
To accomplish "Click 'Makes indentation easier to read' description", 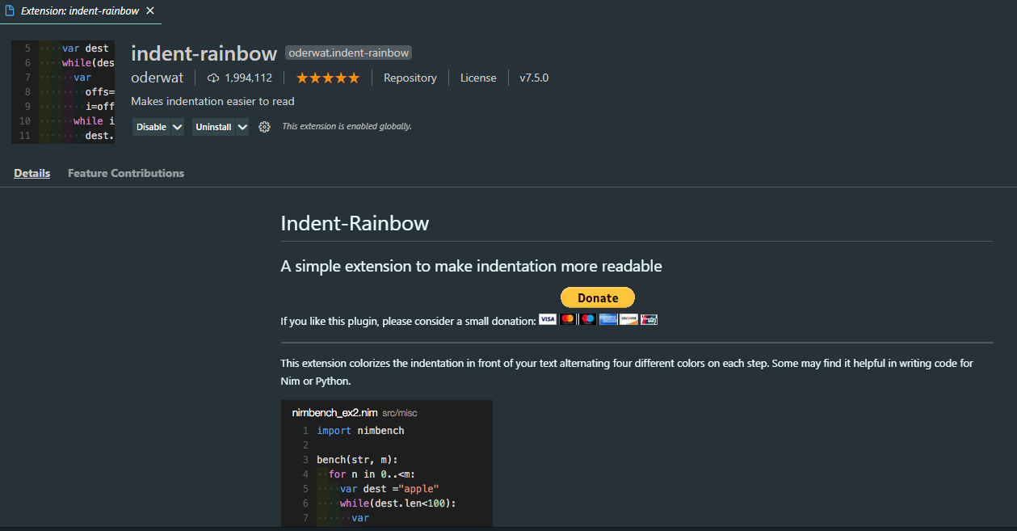I will [x=212, y=102].
